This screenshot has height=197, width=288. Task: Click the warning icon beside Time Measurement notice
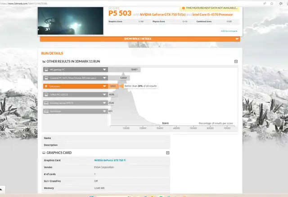point(183,8)
